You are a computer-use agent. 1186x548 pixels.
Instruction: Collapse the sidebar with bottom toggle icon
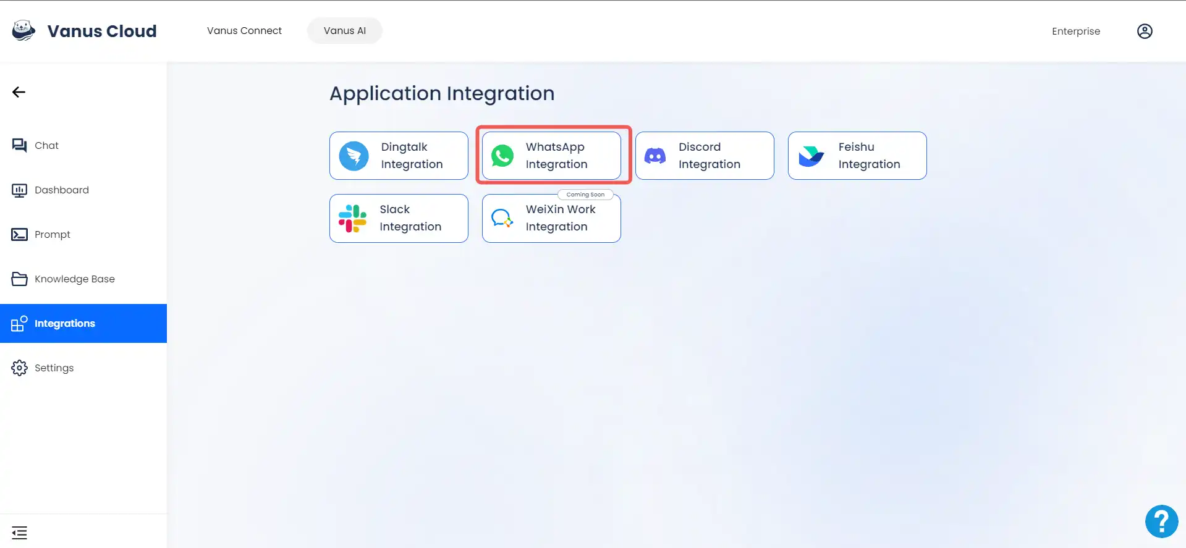click(x=19, y=533)
